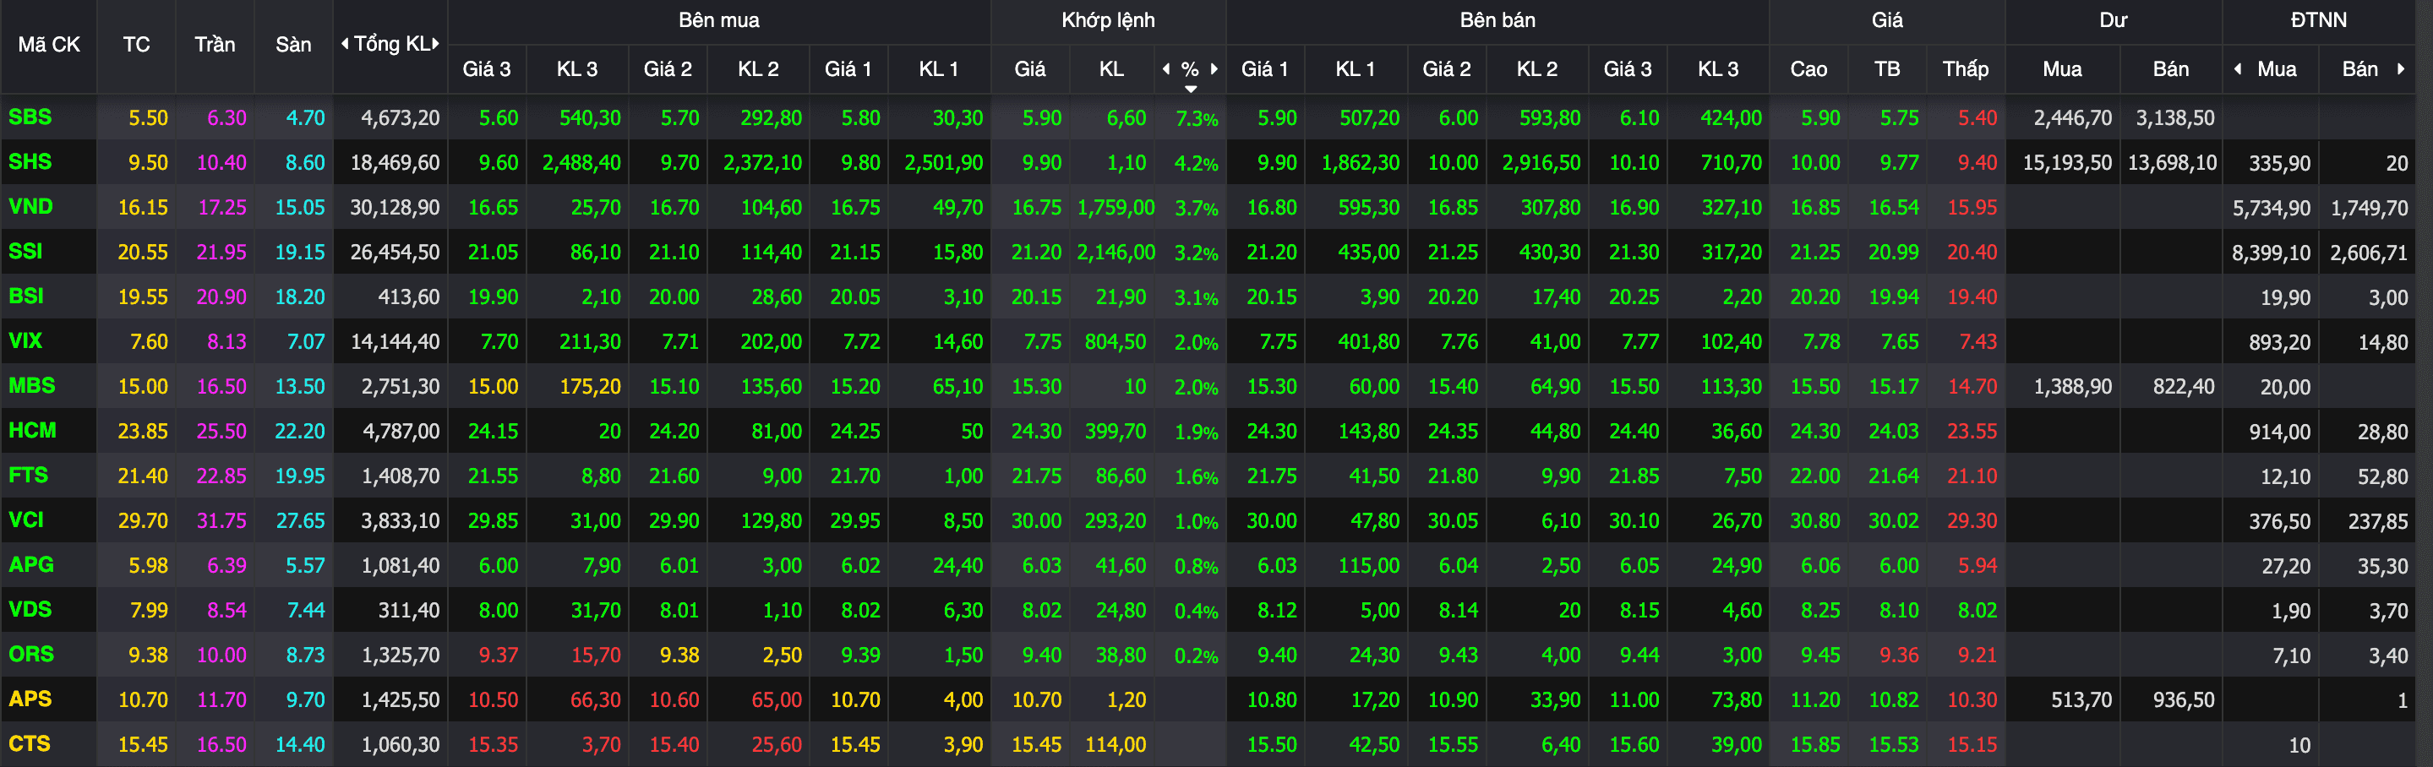Image resolution: width=2433 pixels, height=767 pixels.
Task: Click right arrow after ĐTNN Bán header
Action: (x=2400, y=69)
